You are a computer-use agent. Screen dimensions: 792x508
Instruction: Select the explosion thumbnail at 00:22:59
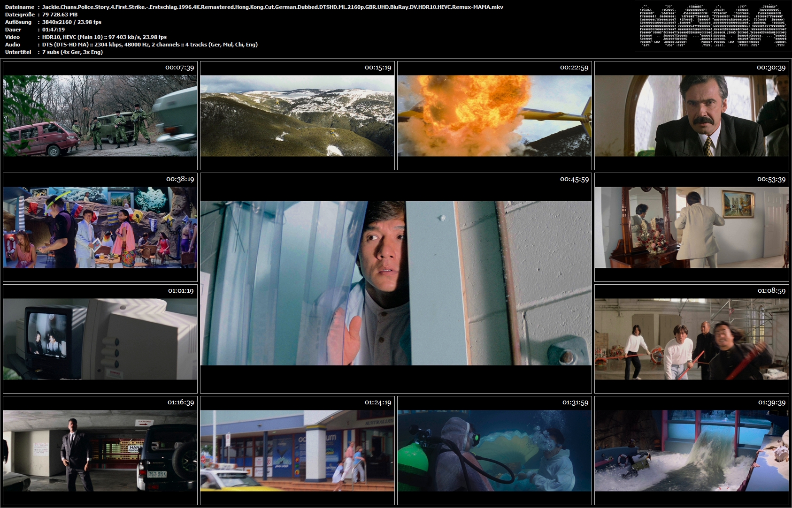coord(494,115)
